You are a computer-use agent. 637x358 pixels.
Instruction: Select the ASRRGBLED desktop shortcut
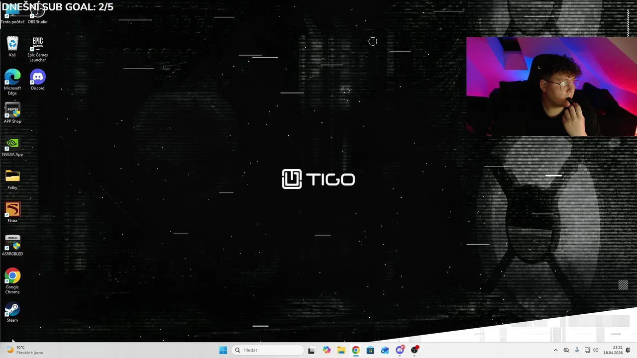click(12, 246)
